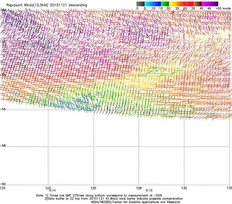Click the '123' longitude axis label

point(48,188)
